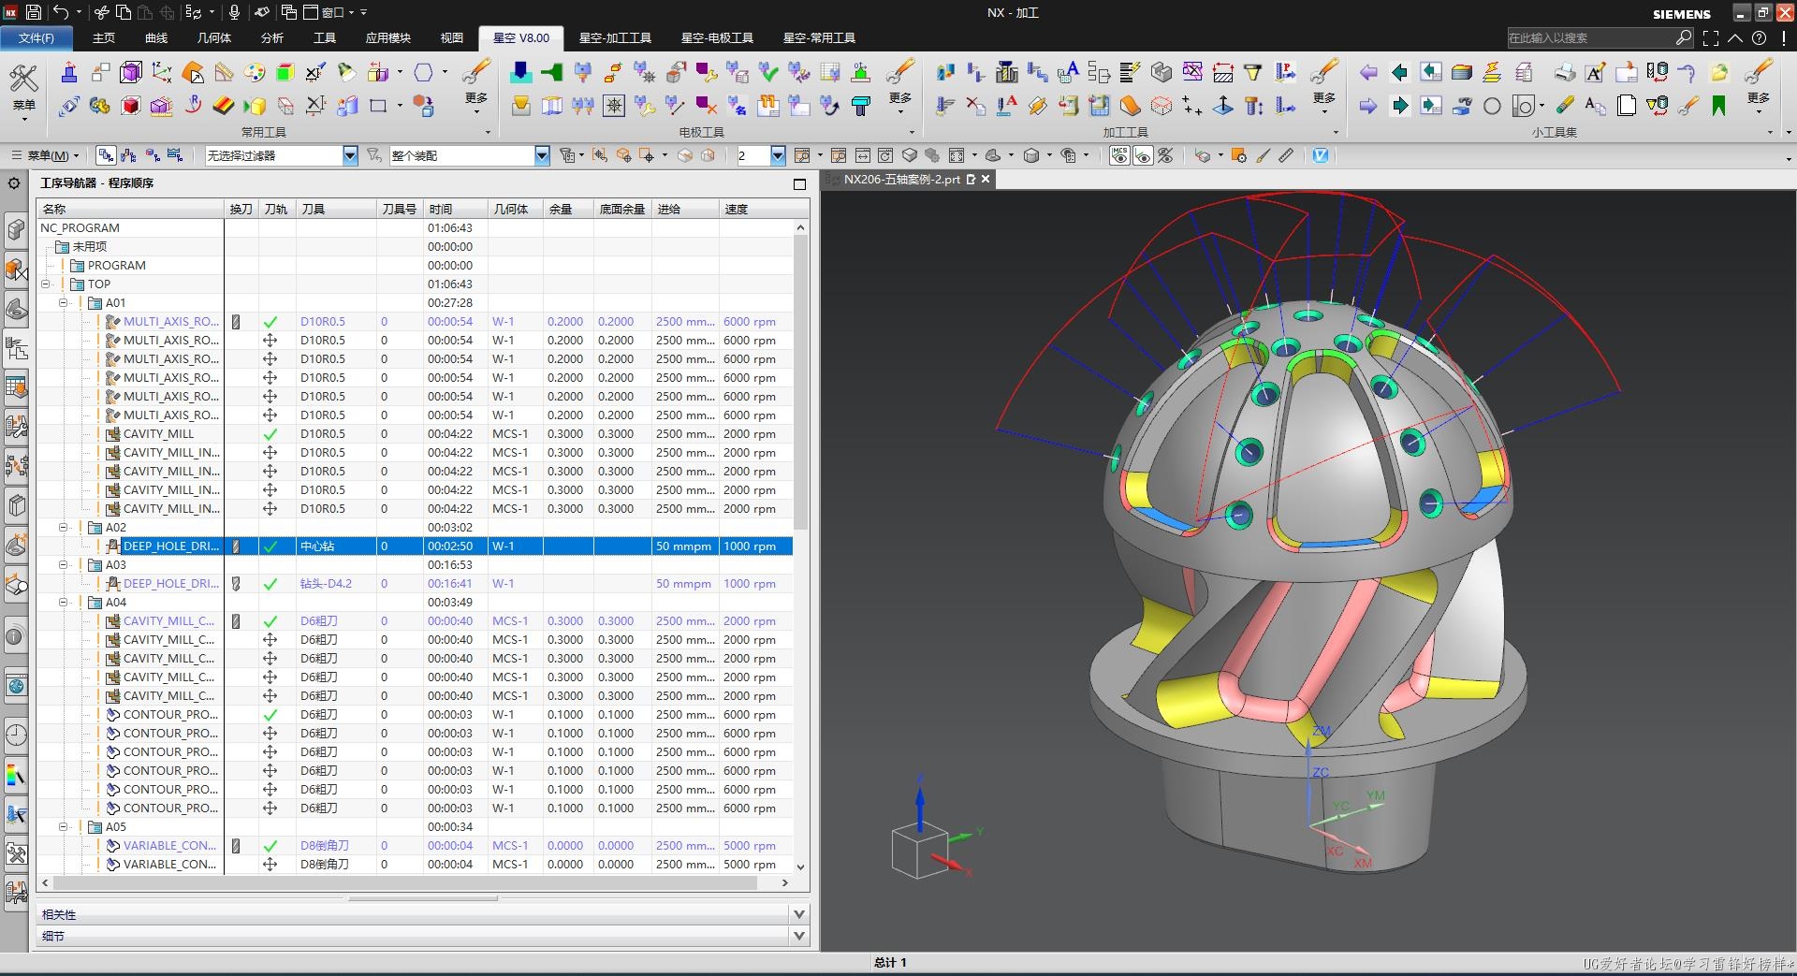Click the yellow funnel icon in 加工工具
Viewport: 1797px width, 976px height.
[1253, 72]
